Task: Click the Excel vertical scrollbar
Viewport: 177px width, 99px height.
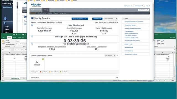Action: coord(175,65)
